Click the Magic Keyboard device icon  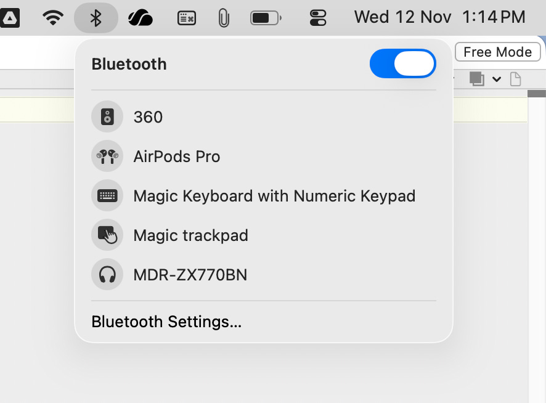(107, 195)
